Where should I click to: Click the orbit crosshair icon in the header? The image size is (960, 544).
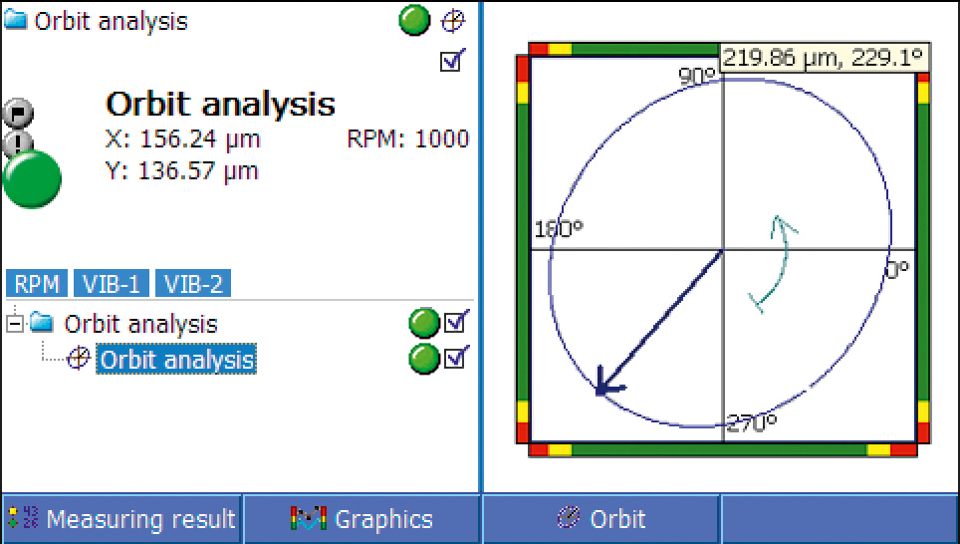point(453,21)
